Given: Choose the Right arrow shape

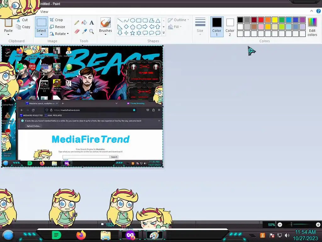Looking at the screenshot, I should [x=145, y=27].
